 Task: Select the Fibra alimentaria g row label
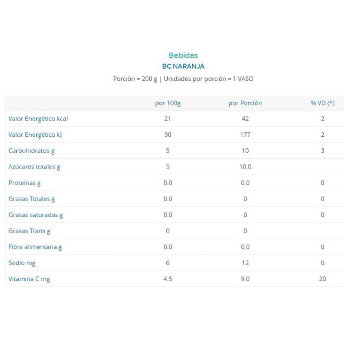point(35,247)
